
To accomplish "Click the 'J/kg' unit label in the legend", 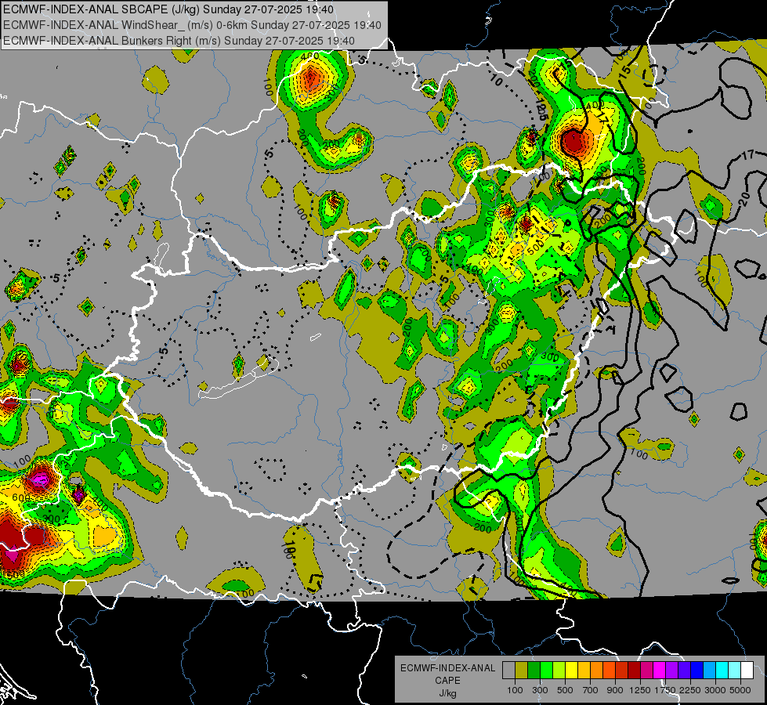I will 447,693.
